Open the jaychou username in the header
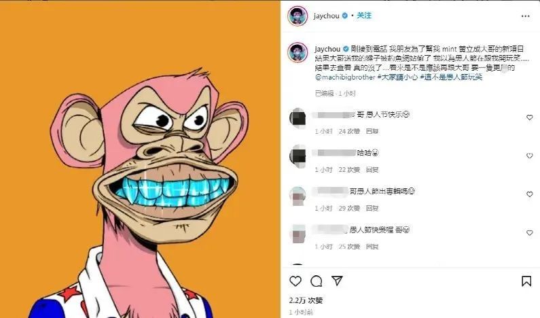This screenshot has height=318, width=540. [326, 16]
